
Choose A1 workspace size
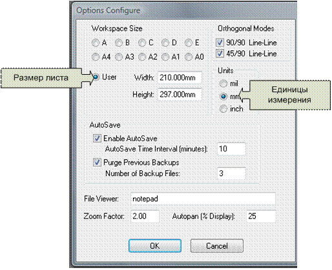click(165, 57)
